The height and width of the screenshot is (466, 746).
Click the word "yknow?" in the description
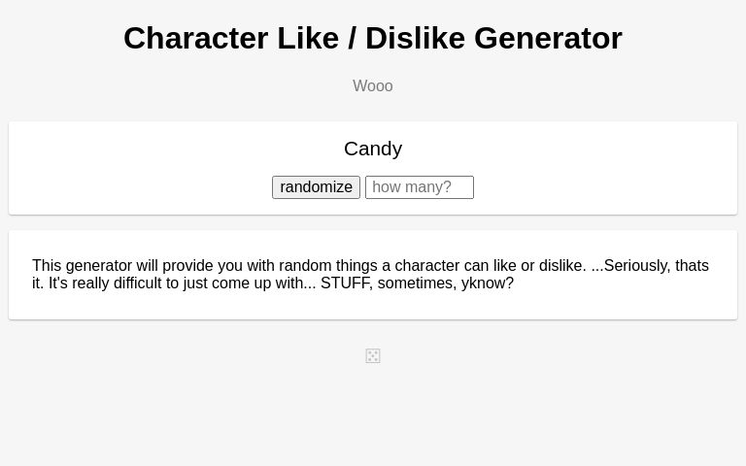click(488, 283)
